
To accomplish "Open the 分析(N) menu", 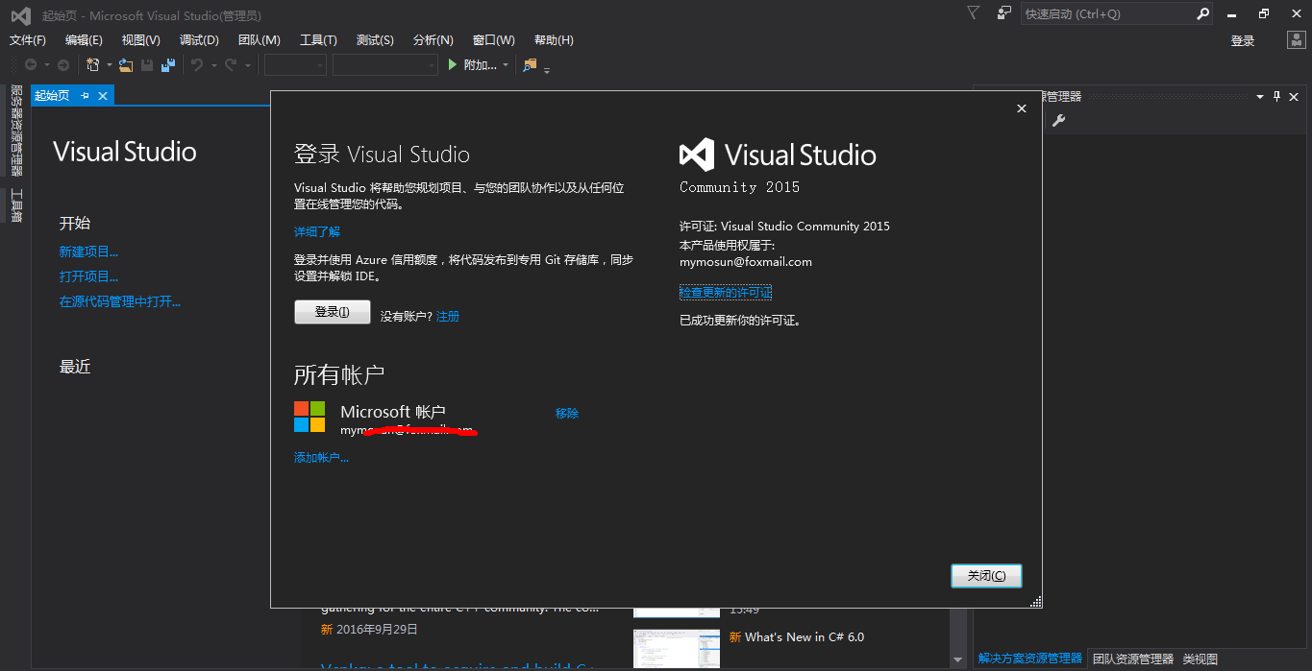I will 433,40.
